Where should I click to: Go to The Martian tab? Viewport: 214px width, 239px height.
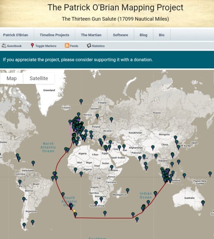tap(91, 35)
